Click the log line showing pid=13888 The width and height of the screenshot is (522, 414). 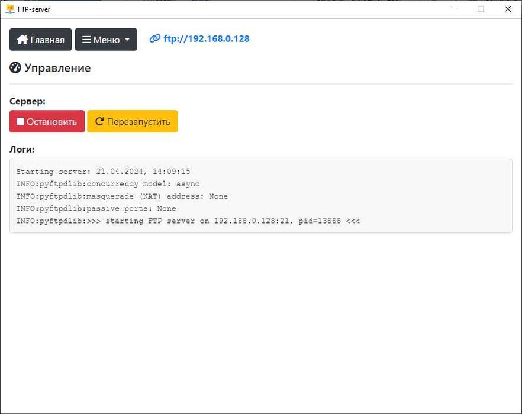(x=188, y=221)
